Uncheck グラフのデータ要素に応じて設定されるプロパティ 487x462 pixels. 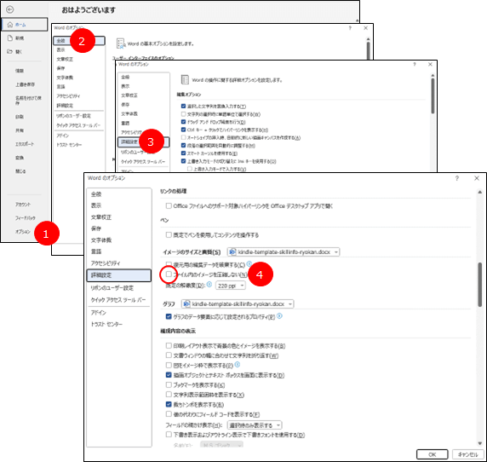click(x=169, y=316)
